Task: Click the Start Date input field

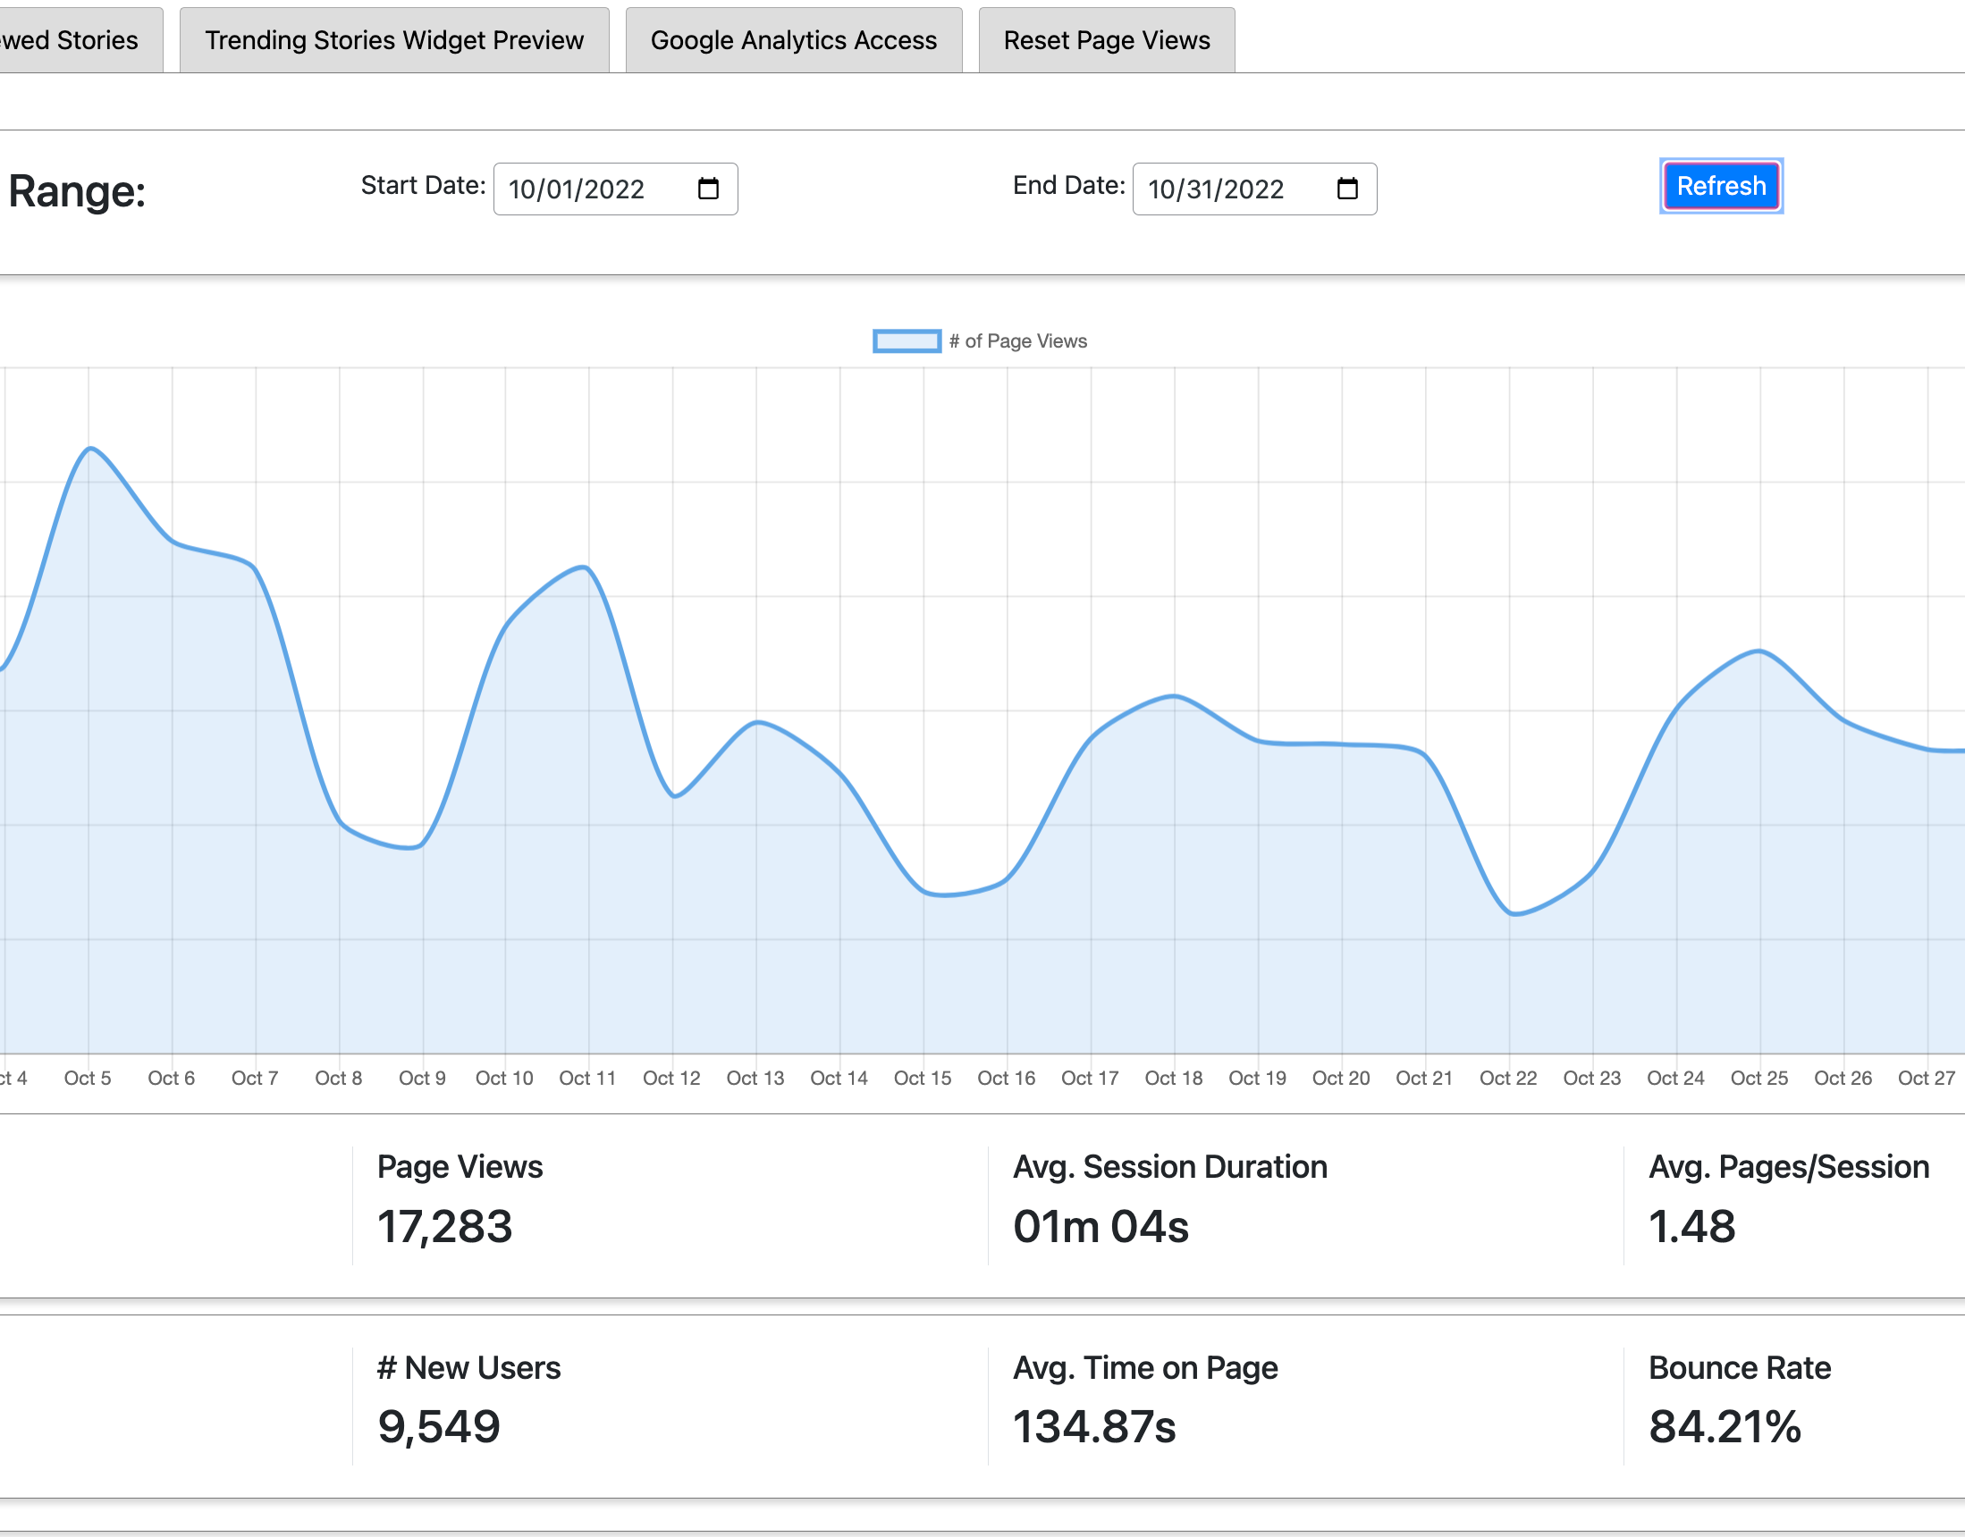Action: click(x=616, y=189)
